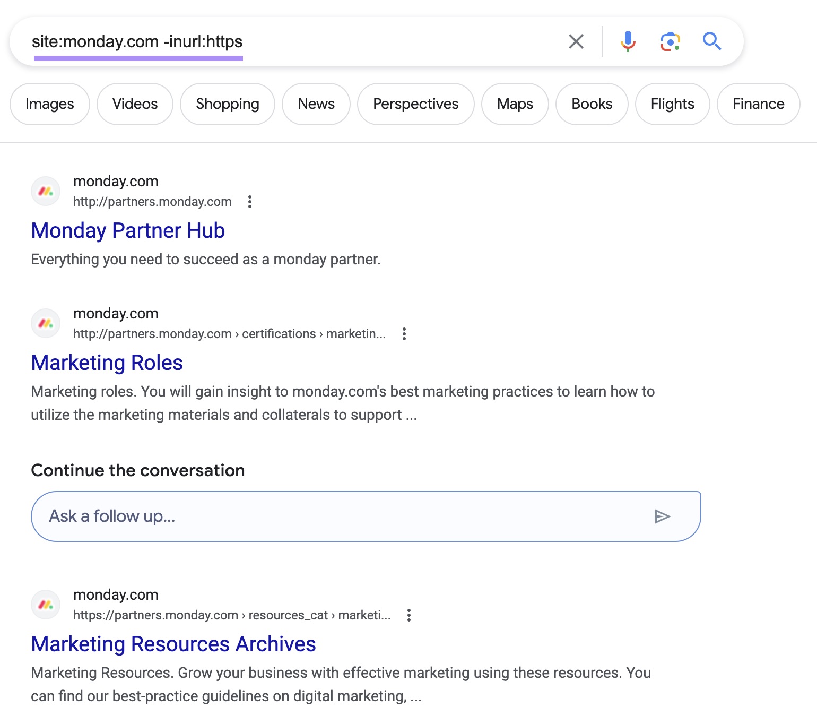Clear the search query with the X

pos(576,40)
